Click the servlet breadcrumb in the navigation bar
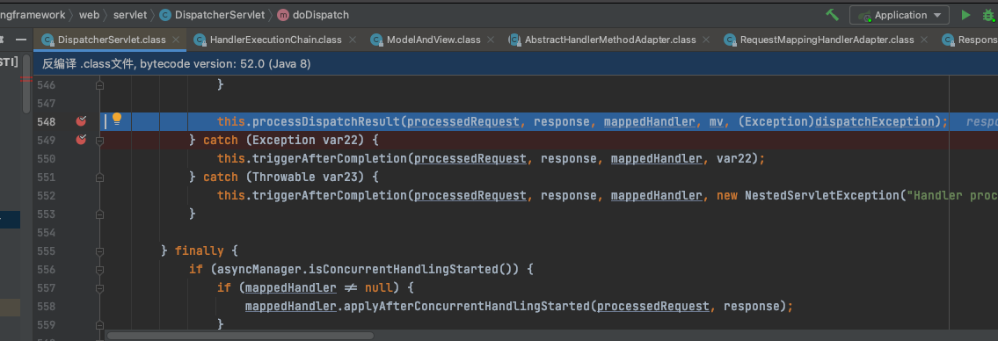The height and width of the screenshot is (341, 998). tap(130, 15)
